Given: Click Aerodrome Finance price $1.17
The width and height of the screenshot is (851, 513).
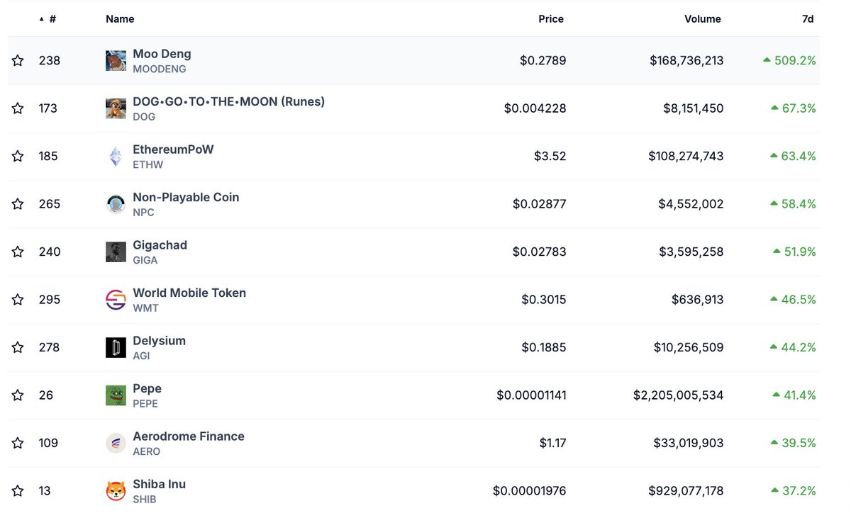Looking at the screenshot, I should click(552, 444).
